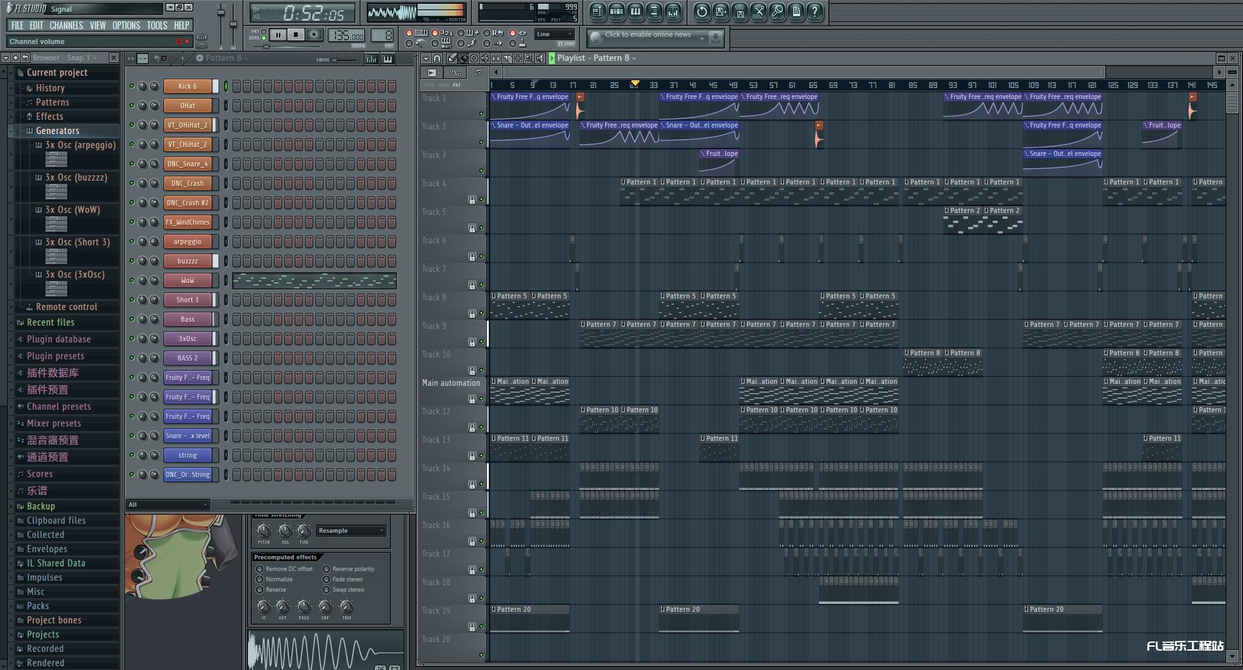Viewport: 1243px width, 670px height.
Task: Toggle the Playlist snap magnet icon
Action: (x=437, y=58)
